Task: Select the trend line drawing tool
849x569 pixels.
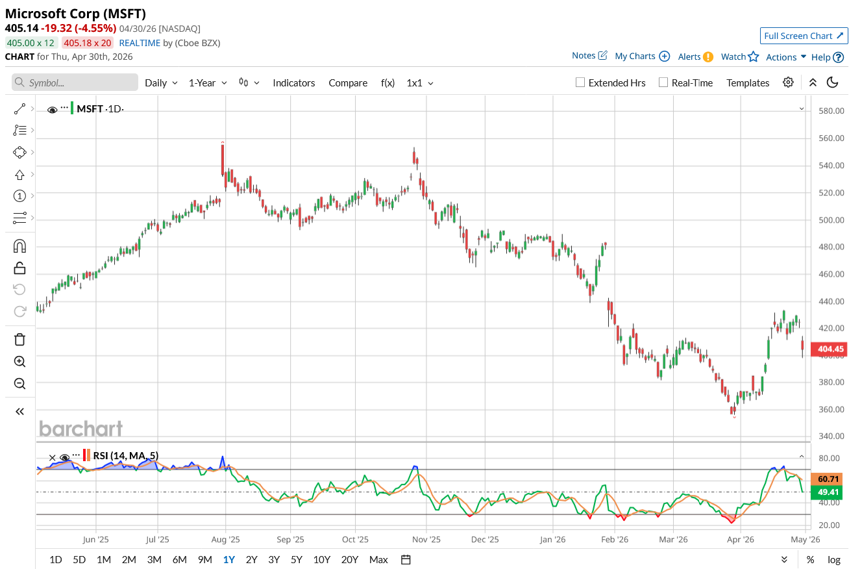Action: 19,109
